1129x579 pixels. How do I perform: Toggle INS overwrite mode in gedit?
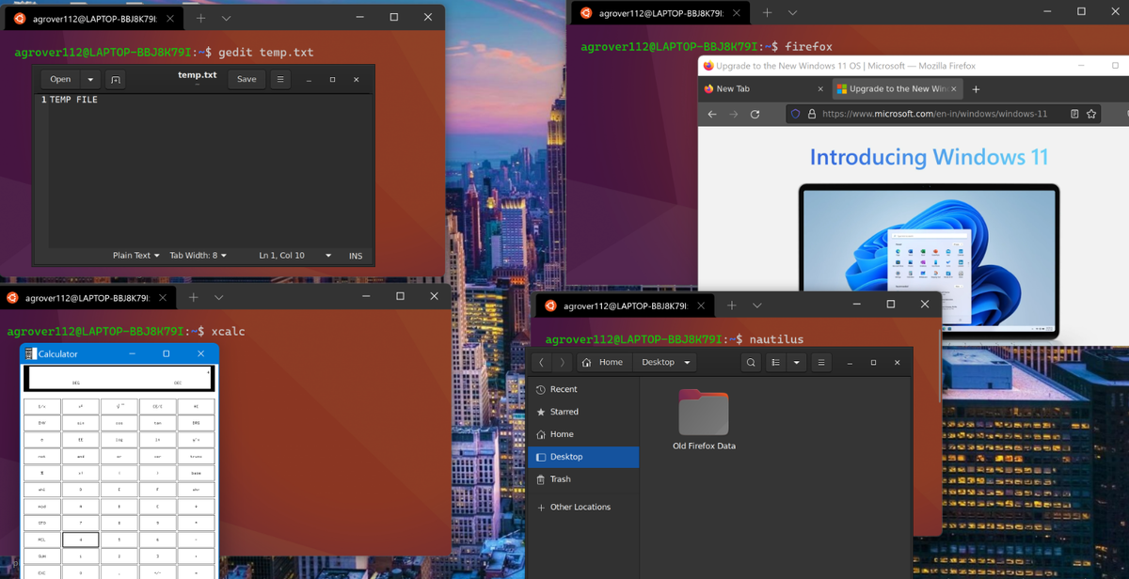[x=356, y=256]
